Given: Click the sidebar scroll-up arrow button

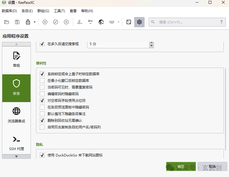Looking at the screenshot, I should coord(16,44).
